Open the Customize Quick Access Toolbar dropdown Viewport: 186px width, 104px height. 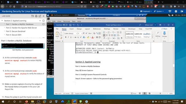pyautogui.click(x=81, y=25)
